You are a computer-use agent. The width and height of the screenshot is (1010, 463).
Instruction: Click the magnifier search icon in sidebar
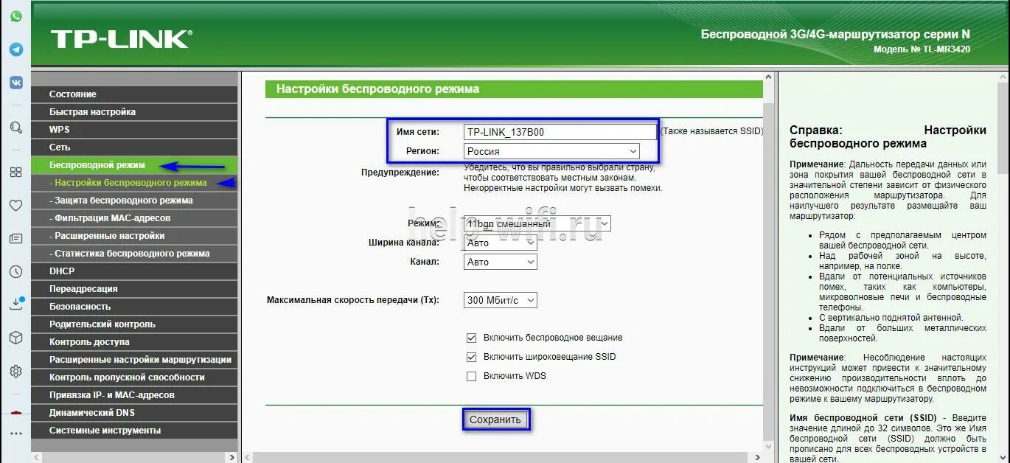[x=15, y=128]
